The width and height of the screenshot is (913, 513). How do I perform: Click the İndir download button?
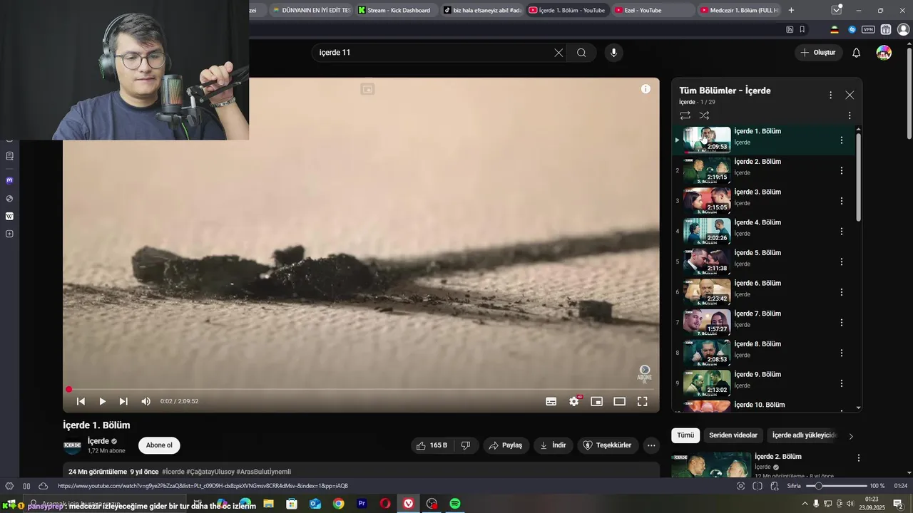click(554, 445)
